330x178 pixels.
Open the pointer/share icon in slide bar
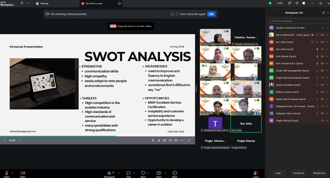pyautogui.click(x=159, y=141)
